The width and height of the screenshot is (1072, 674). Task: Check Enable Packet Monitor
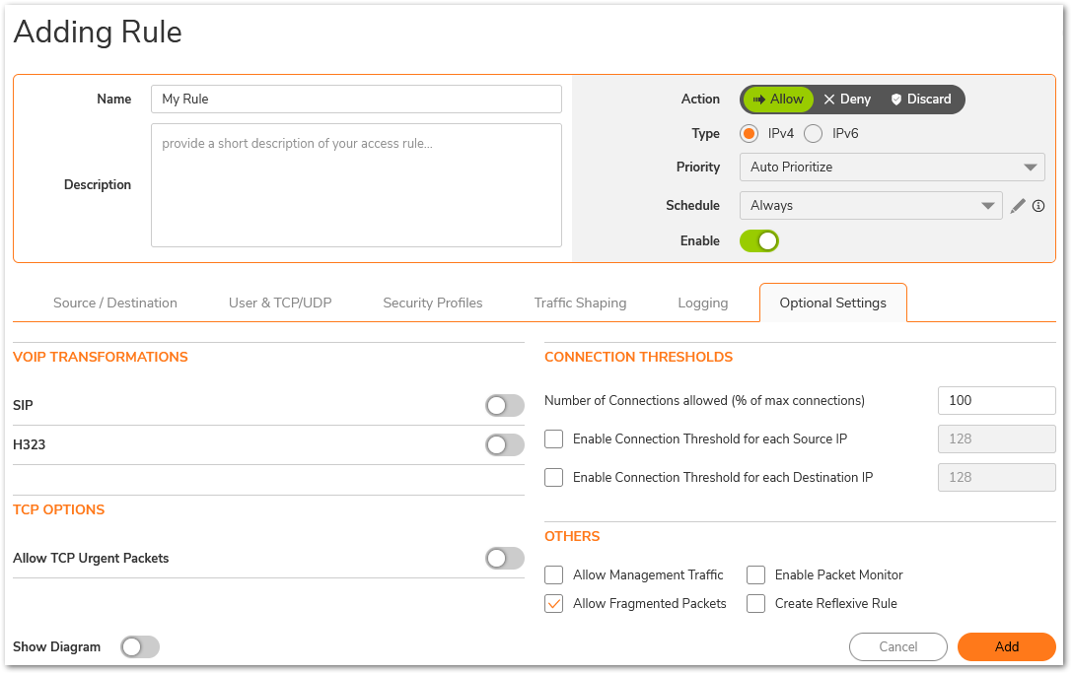pyautogui.click(x=755, y=575)
